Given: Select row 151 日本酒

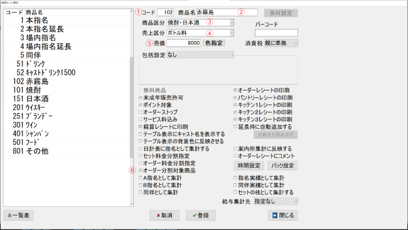Looking at the screenshot, I should pos(67,99).
